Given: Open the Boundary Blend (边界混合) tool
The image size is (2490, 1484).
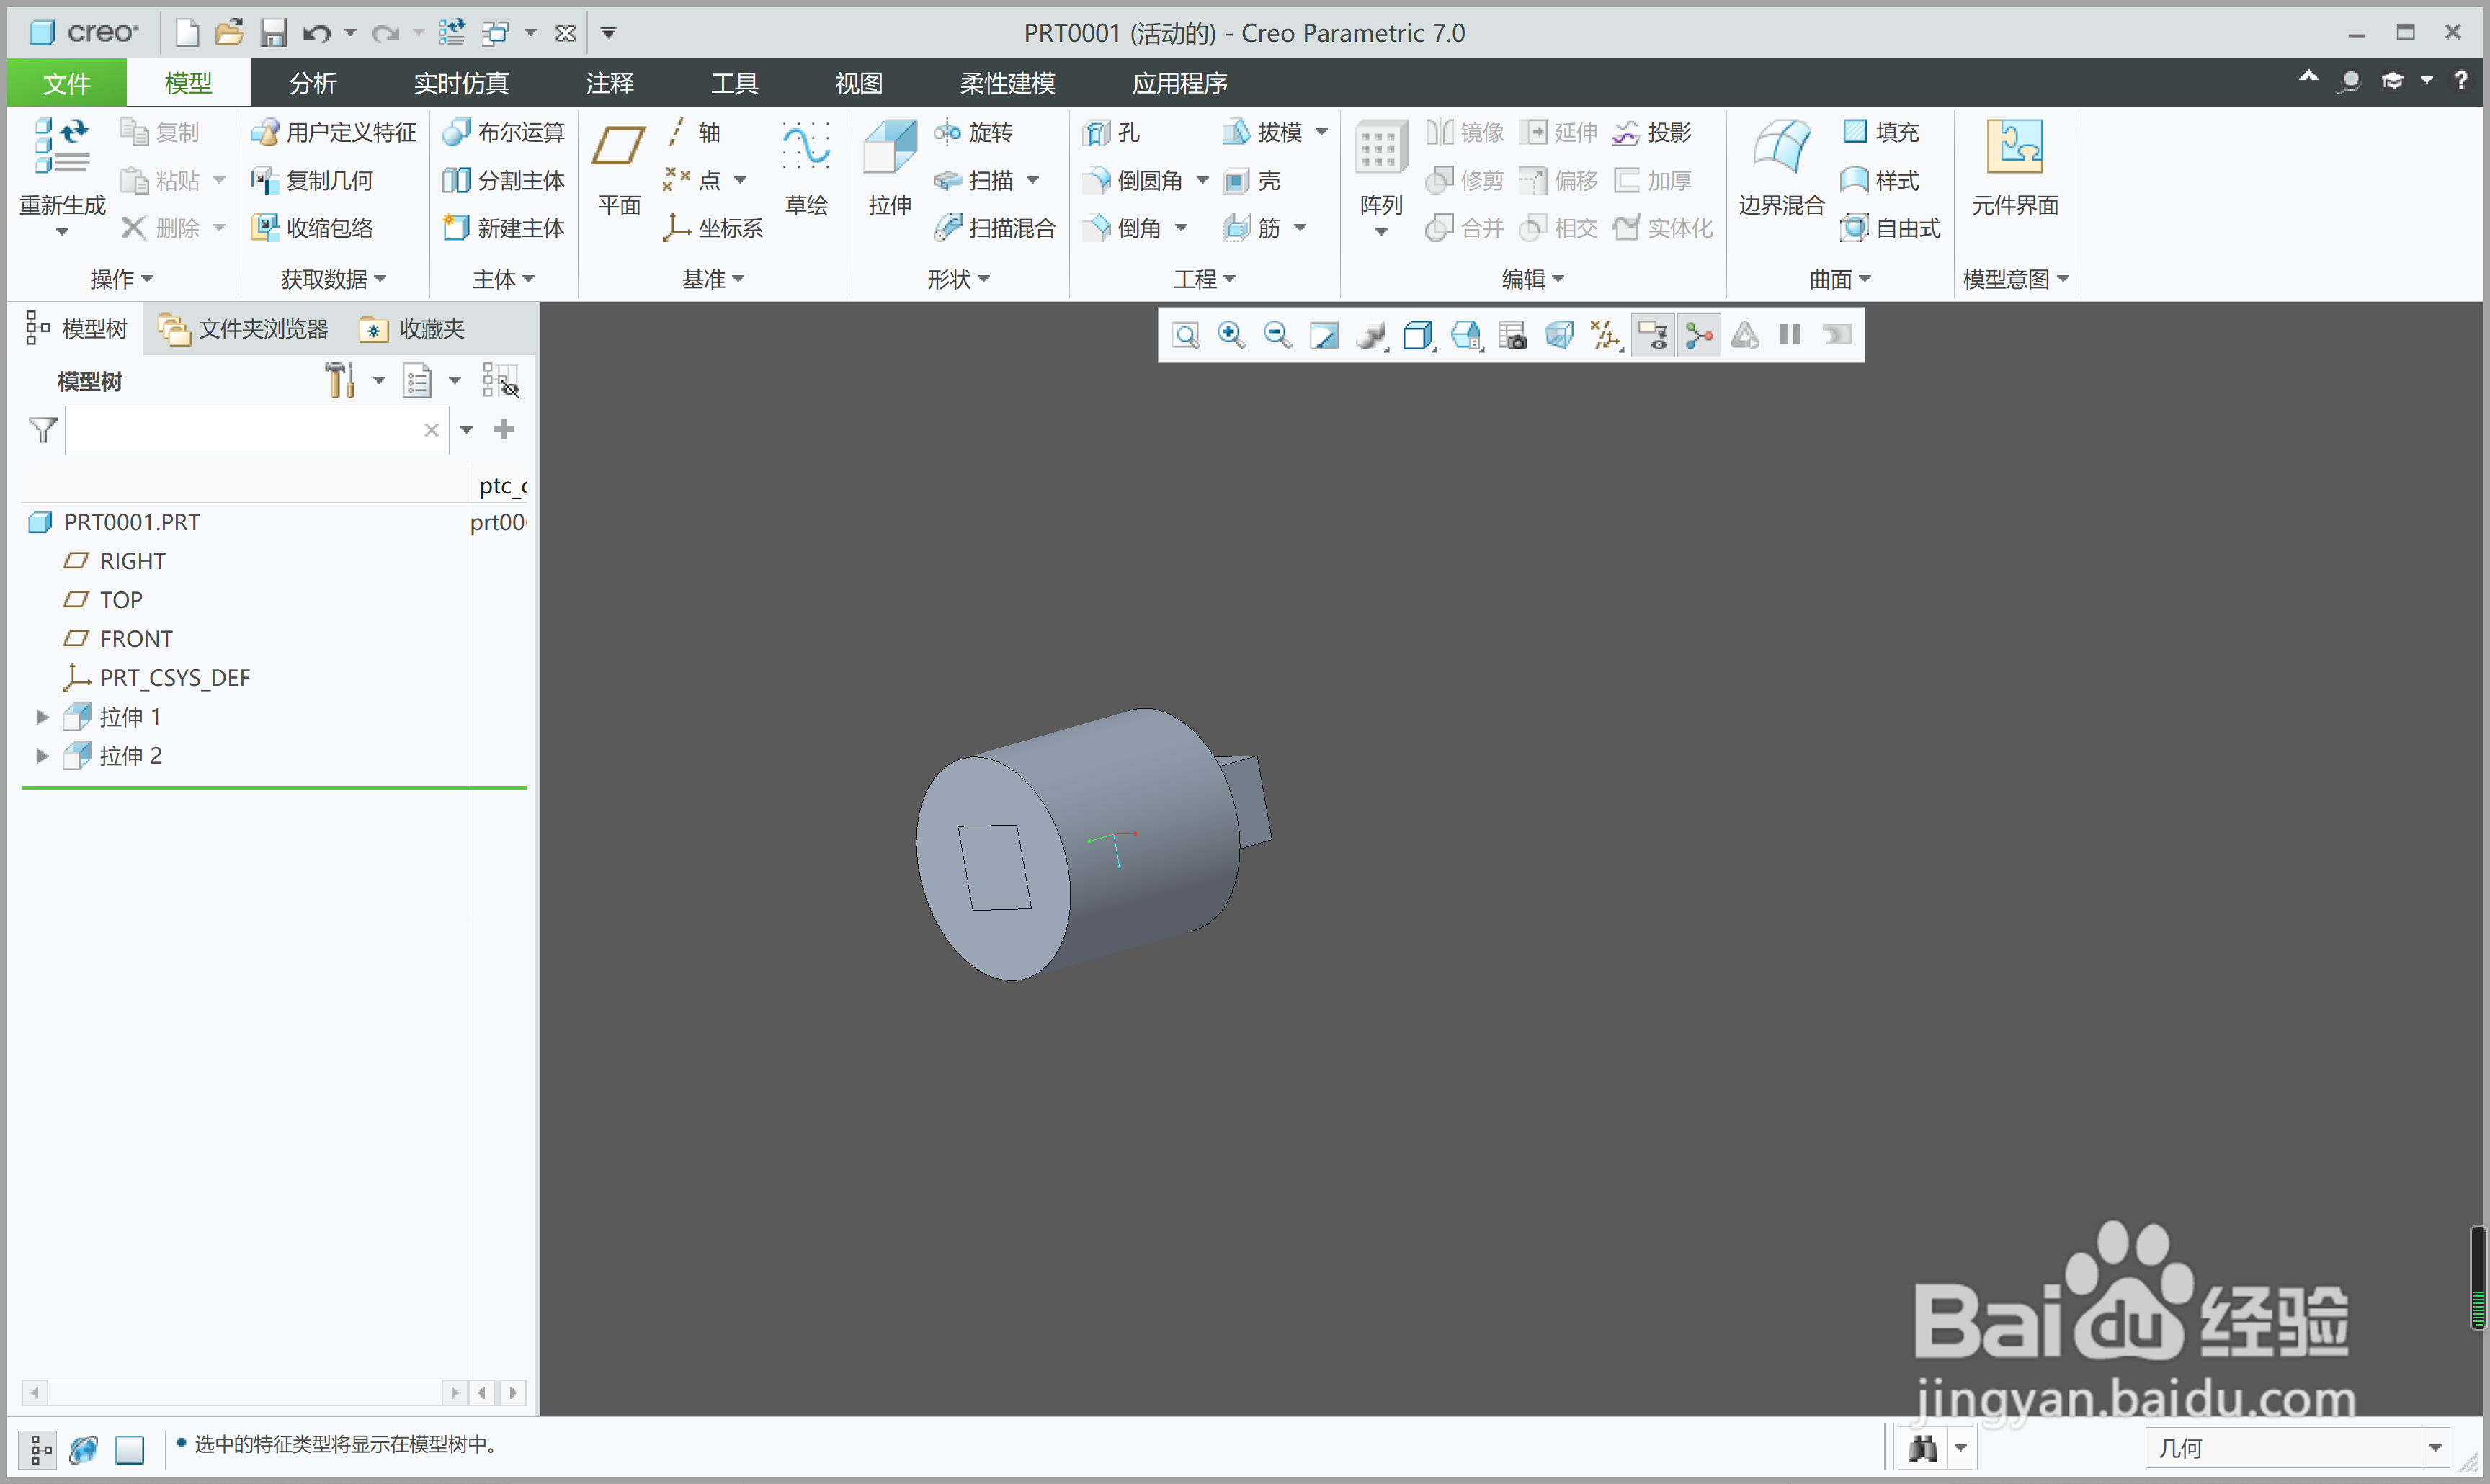Looking at the screenshot, I should [x=1781, y=168].
